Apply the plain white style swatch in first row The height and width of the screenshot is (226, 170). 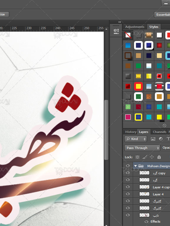point(159,35)
